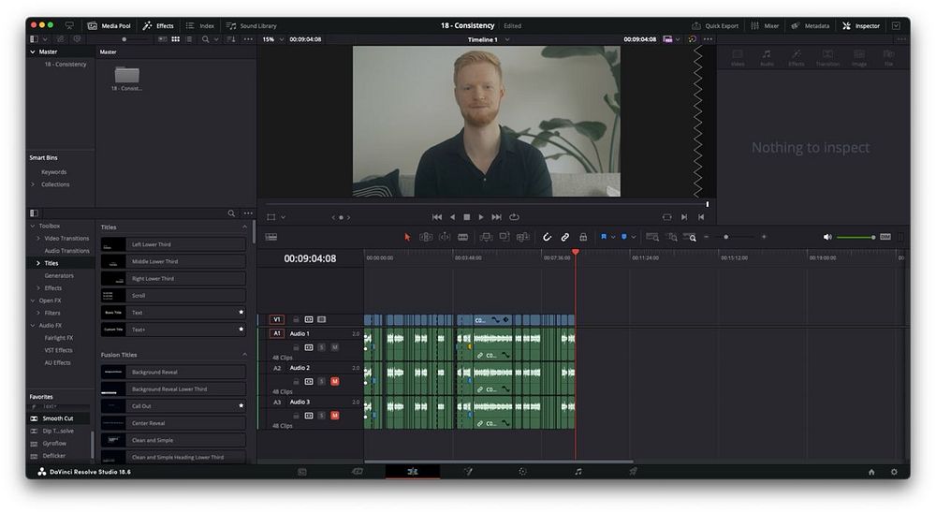Activate the Blade Edit tool

point(462,237)
